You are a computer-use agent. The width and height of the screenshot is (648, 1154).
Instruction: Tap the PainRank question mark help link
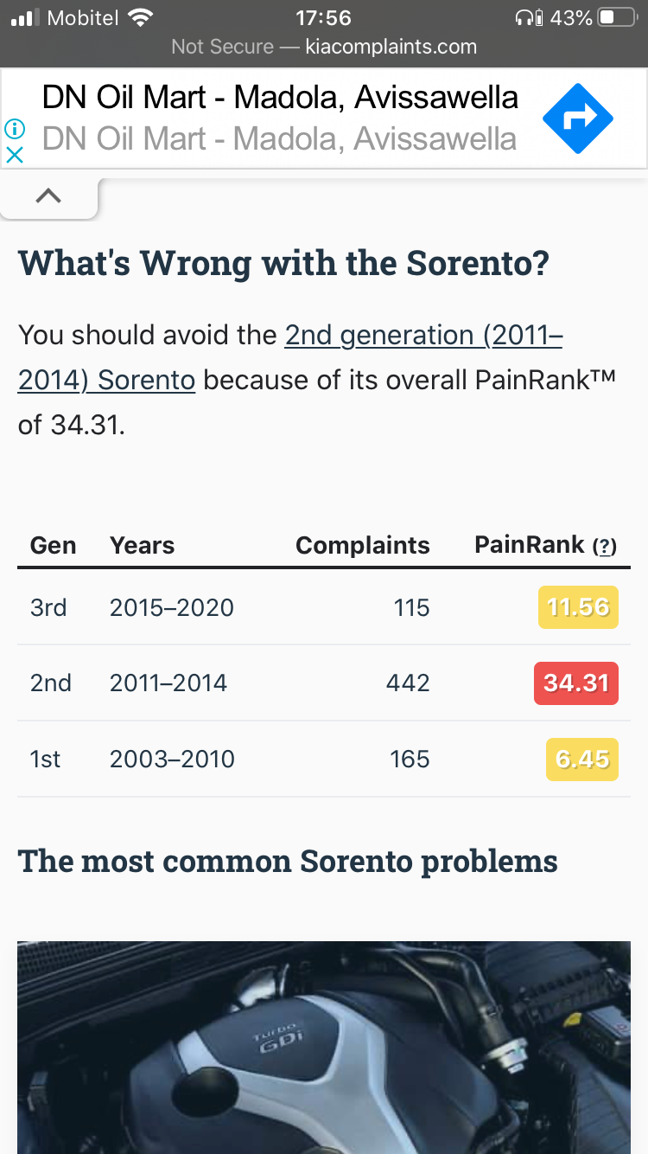604,546
